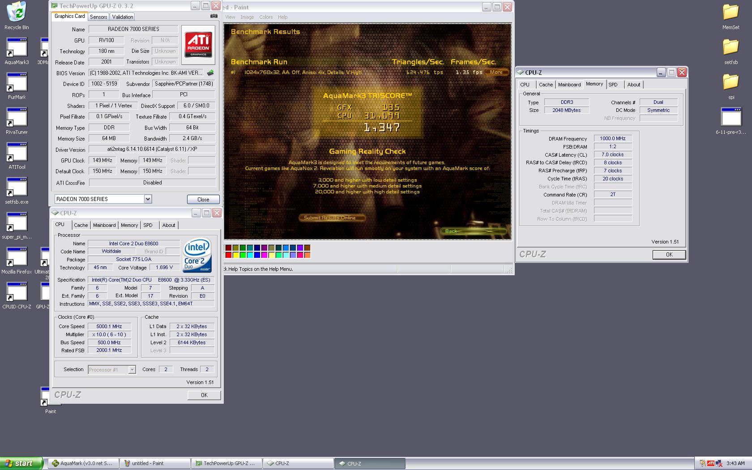Open the MemSet folder on the desktop
752x470 pixels.
[731, 16]
